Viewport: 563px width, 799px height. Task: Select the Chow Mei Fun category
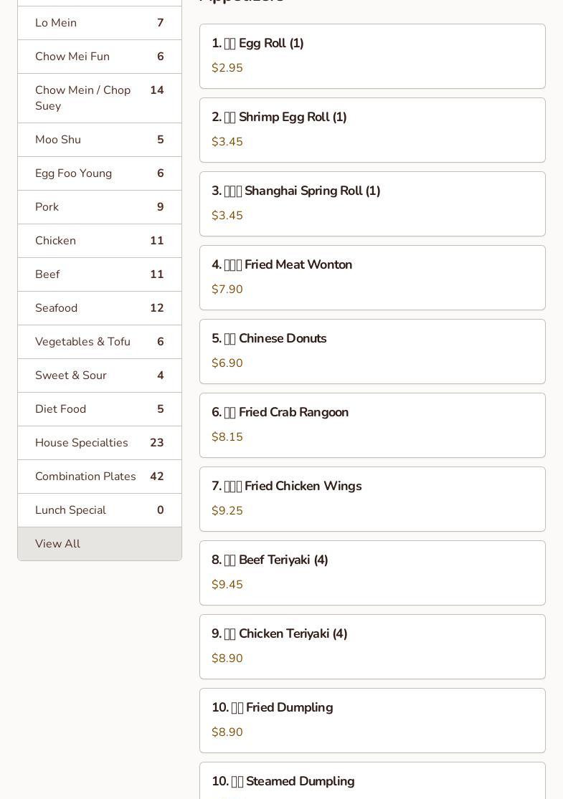point(100,57)
